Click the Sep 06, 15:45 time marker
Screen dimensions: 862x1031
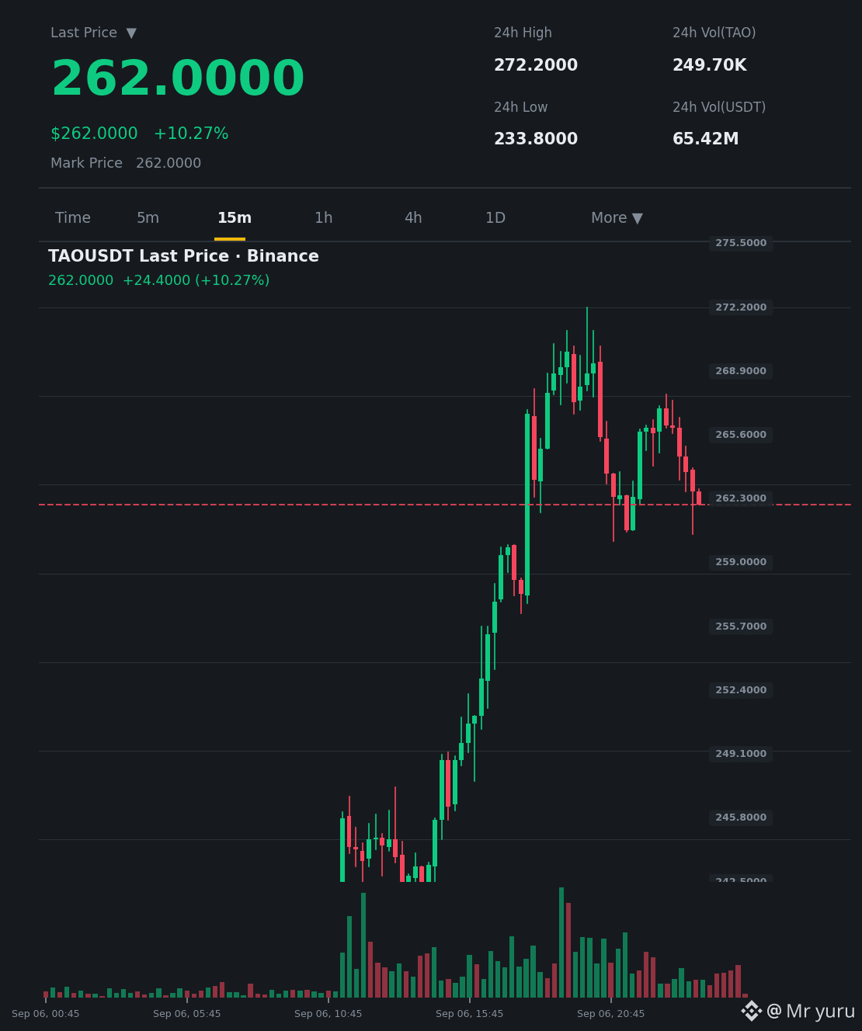point(469,1014)
